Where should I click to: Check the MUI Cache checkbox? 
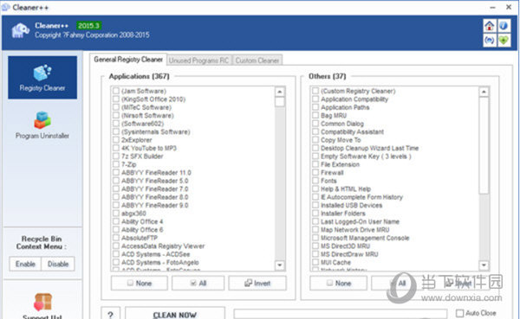point(315,262)
